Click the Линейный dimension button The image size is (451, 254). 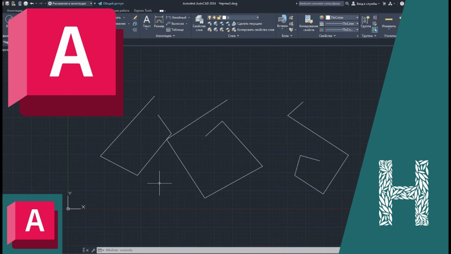pyautogui.click(x=177, y=18)
